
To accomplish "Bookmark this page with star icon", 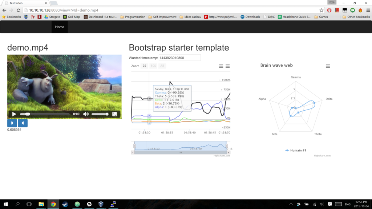I will [321, 10].
